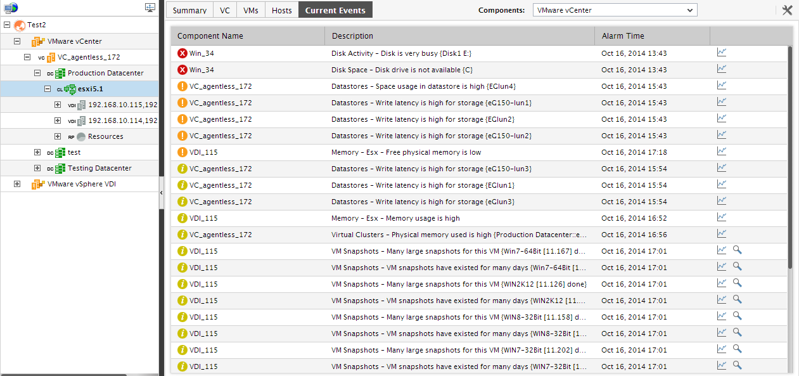Click the VMware vCenter component icon
This screenshot has width=799, height=376.
38,41
